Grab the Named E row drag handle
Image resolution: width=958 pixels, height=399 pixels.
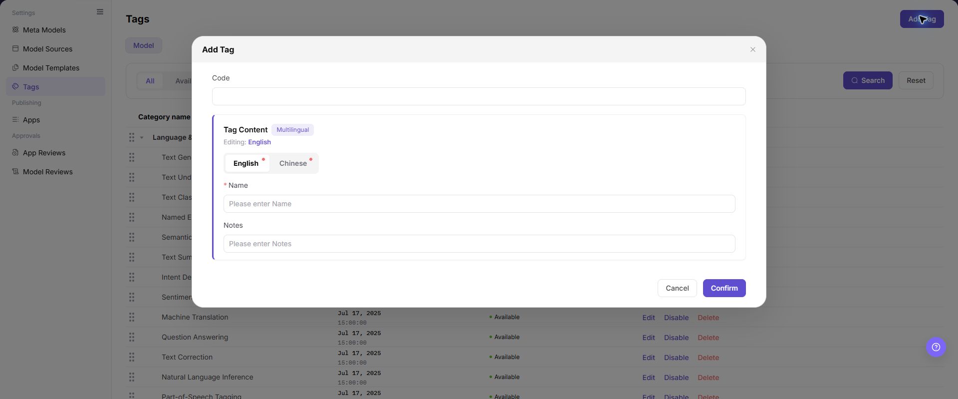(x=132, y=217)
